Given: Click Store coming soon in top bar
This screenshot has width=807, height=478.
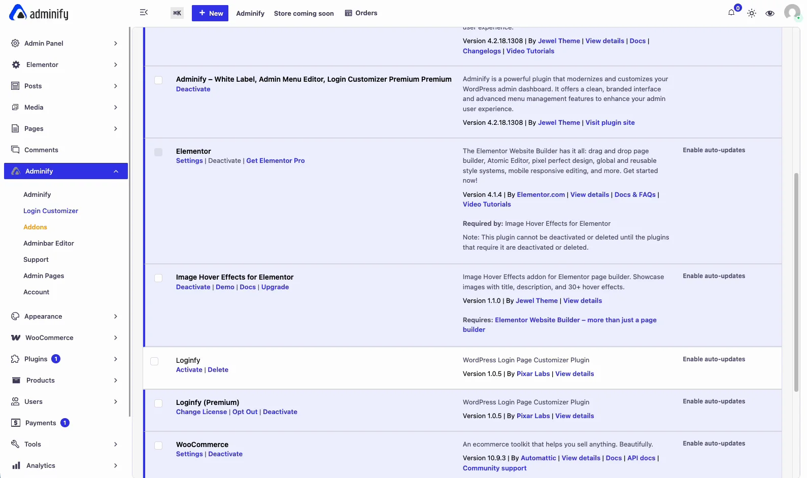Looking at the screenshot, I should tap(304, 13).
